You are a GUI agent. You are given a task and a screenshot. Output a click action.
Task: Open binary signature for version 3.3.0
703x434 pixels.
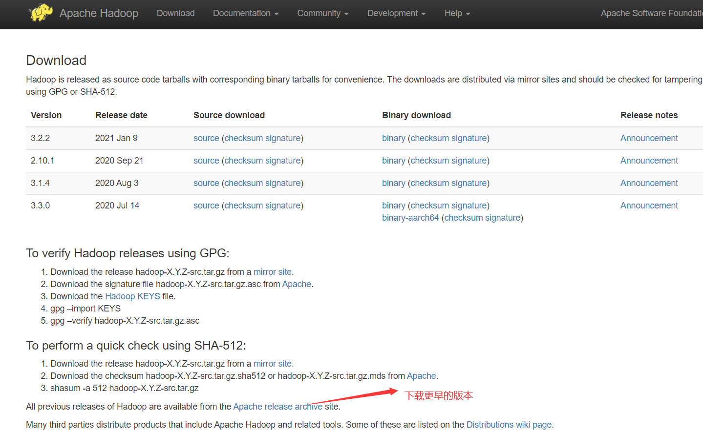[469, 206]
